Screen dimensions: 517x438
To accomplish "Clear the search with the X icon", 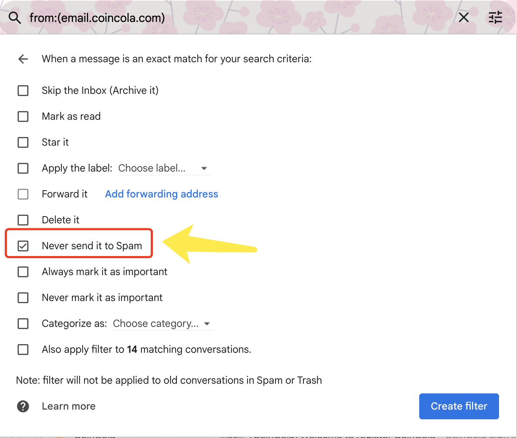I will (464, 17).
